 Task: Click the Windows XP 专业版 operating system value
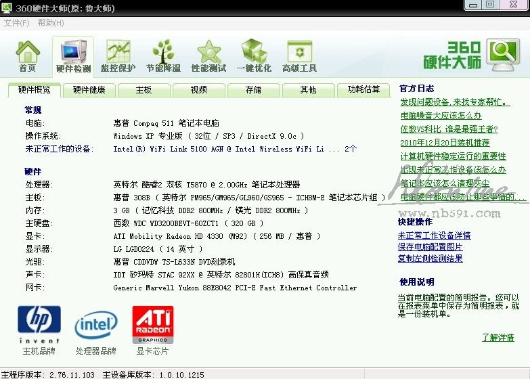point(208,136)
